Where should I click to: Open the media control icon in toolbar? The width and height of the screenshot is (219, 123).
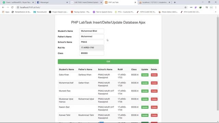[207, 8]
